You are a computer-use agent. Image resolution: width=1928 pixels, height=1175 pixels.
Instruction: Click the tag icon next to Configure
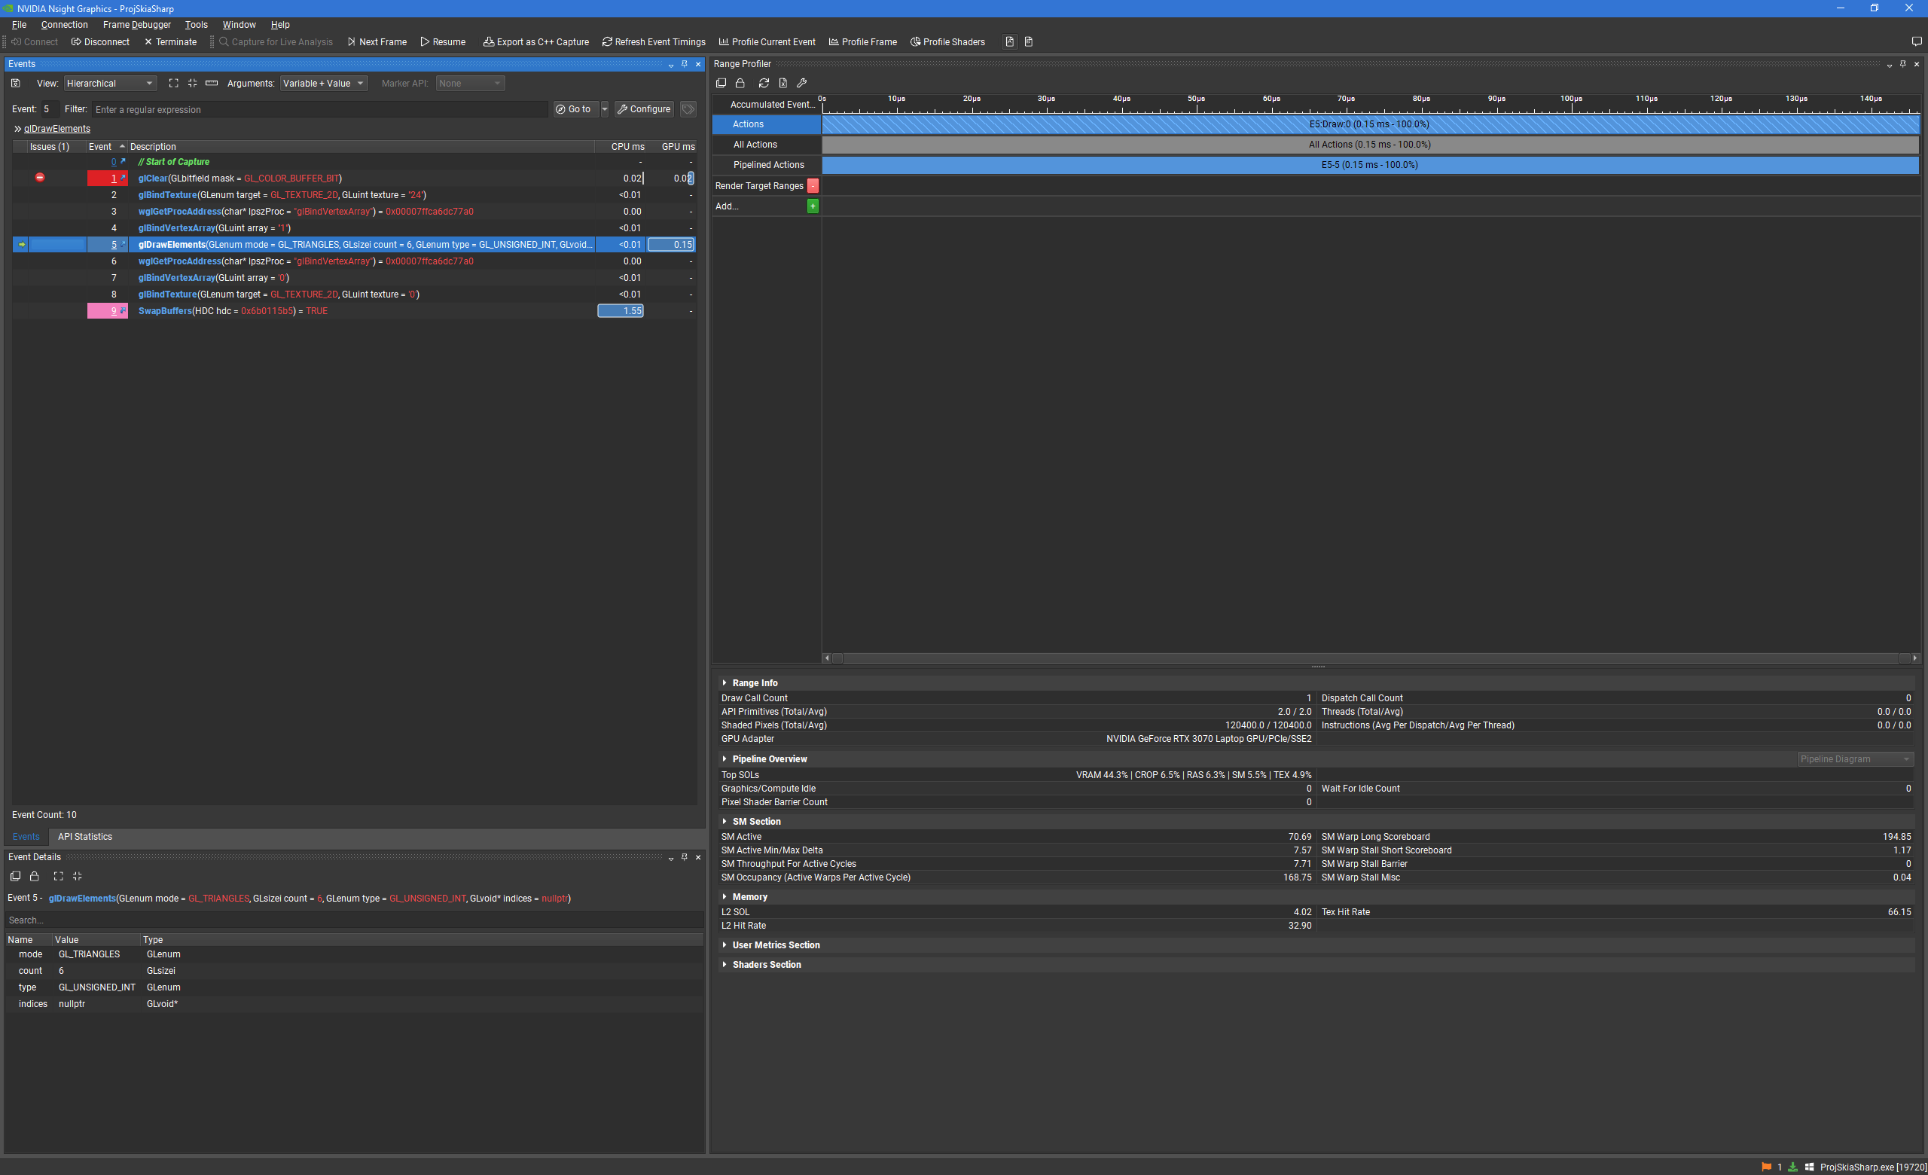click(688, 108)
